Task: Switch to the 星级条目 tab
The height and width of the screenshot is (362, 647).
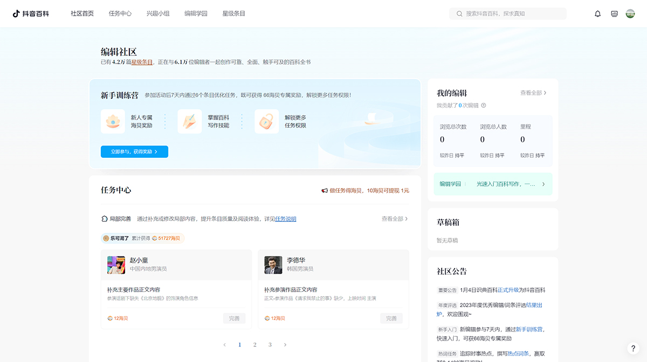Action: click(x=232, y=13)
